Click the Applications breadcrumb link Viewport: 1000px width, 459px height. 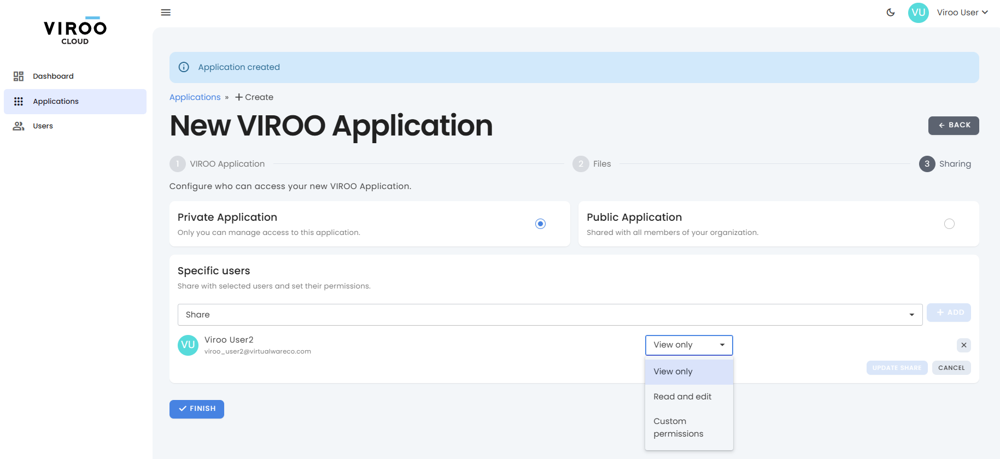pos(195,97)
